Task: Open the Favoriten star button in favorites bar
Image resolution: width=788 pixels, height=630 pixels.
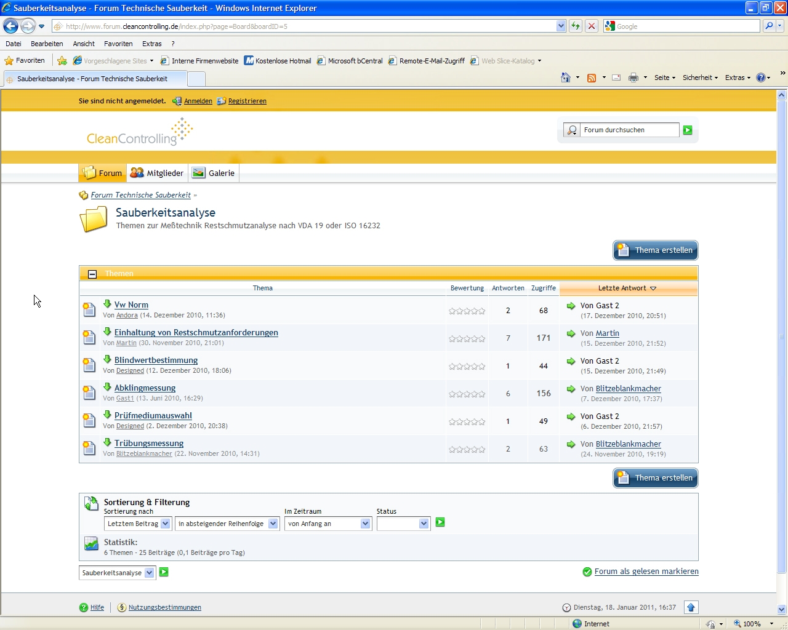Action: tap(25, 61)
